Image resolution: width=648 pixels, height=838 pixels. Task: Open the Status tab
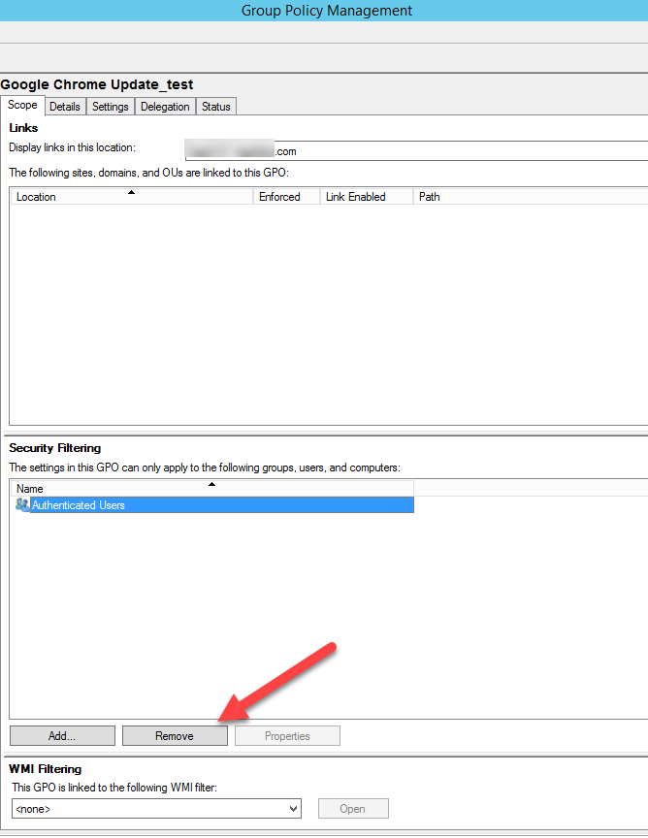coord(216,107)
